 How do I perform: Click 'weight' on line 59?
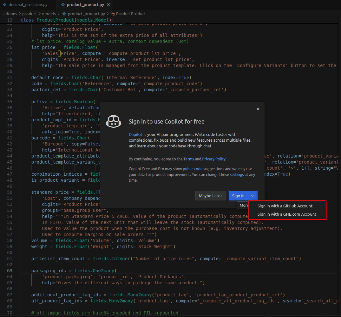[x=39, y=246]
